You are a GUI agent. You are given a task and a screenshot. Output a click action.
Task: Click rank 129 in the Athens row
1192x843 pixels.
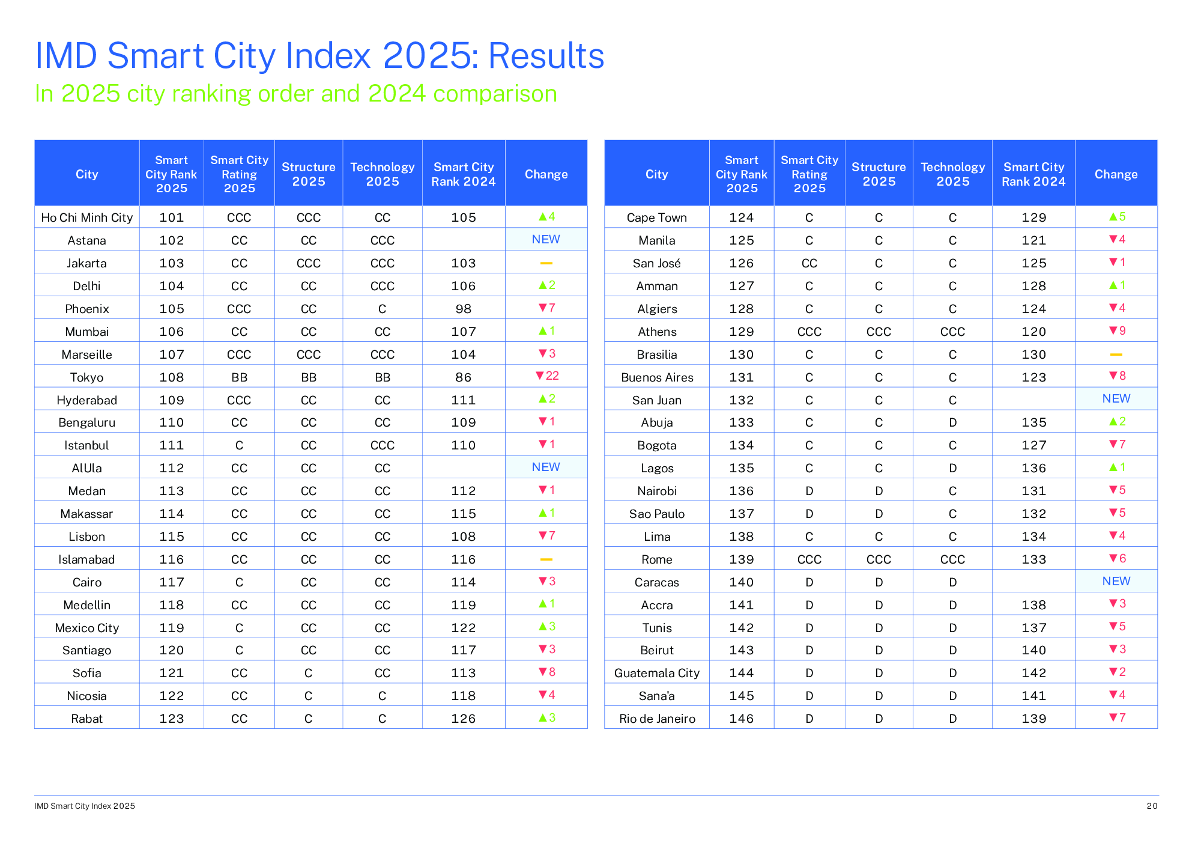coord(742,332)
